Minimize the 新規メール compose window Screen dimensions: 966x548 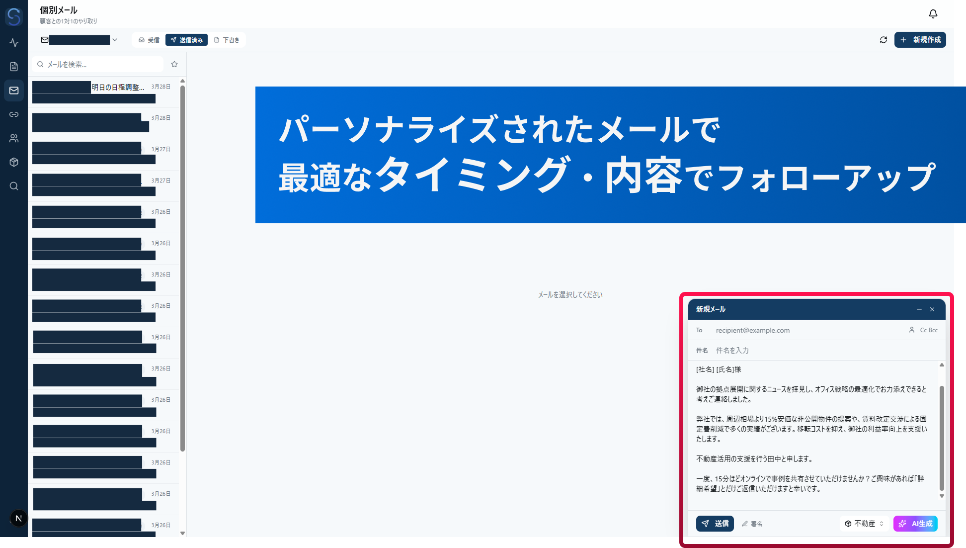919,309
